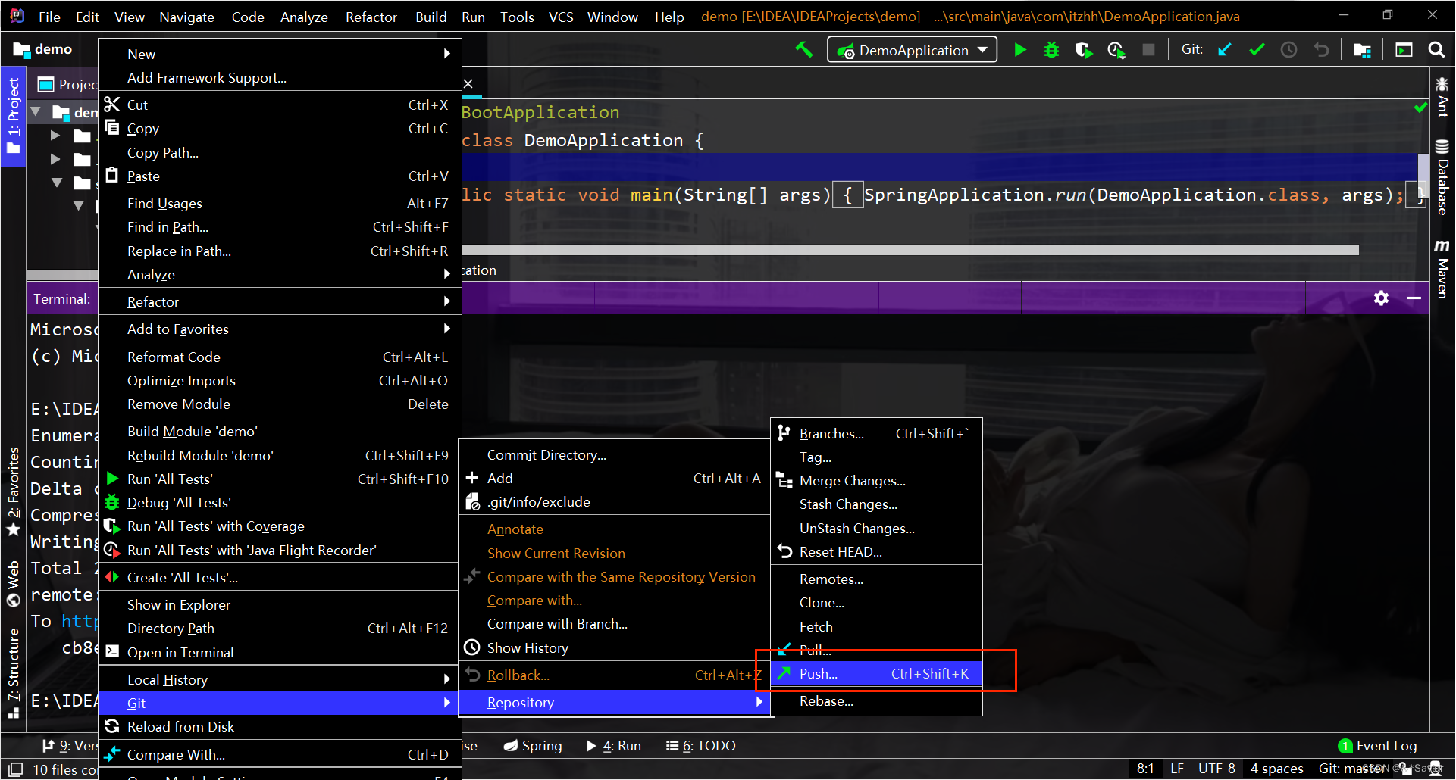Open Project Structure icon in toolbar
1456x780 pixels.
pos(1362,50)
